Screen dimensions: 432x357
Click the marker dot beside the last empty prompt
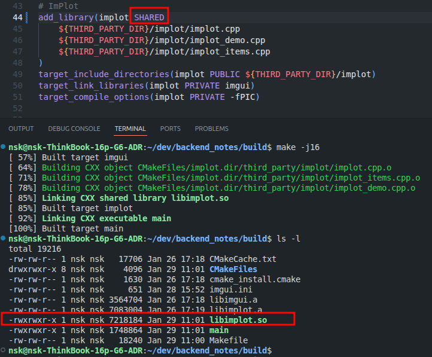tap(4, 350)
